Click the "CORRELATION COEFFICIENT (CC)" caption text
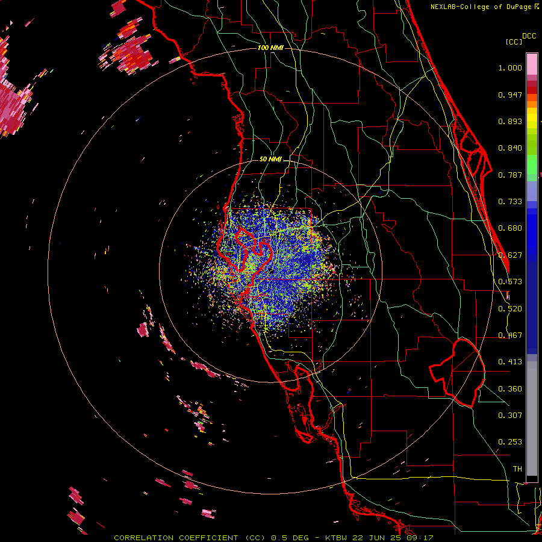The image size is (542, 542). click(x=190, y=538)
